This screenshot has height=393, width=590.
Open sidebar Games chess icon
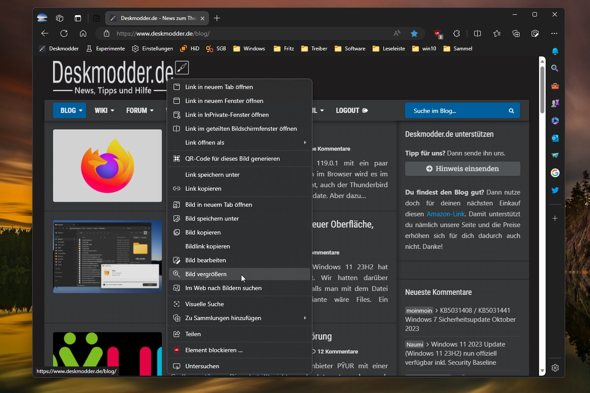click(555, 103)
